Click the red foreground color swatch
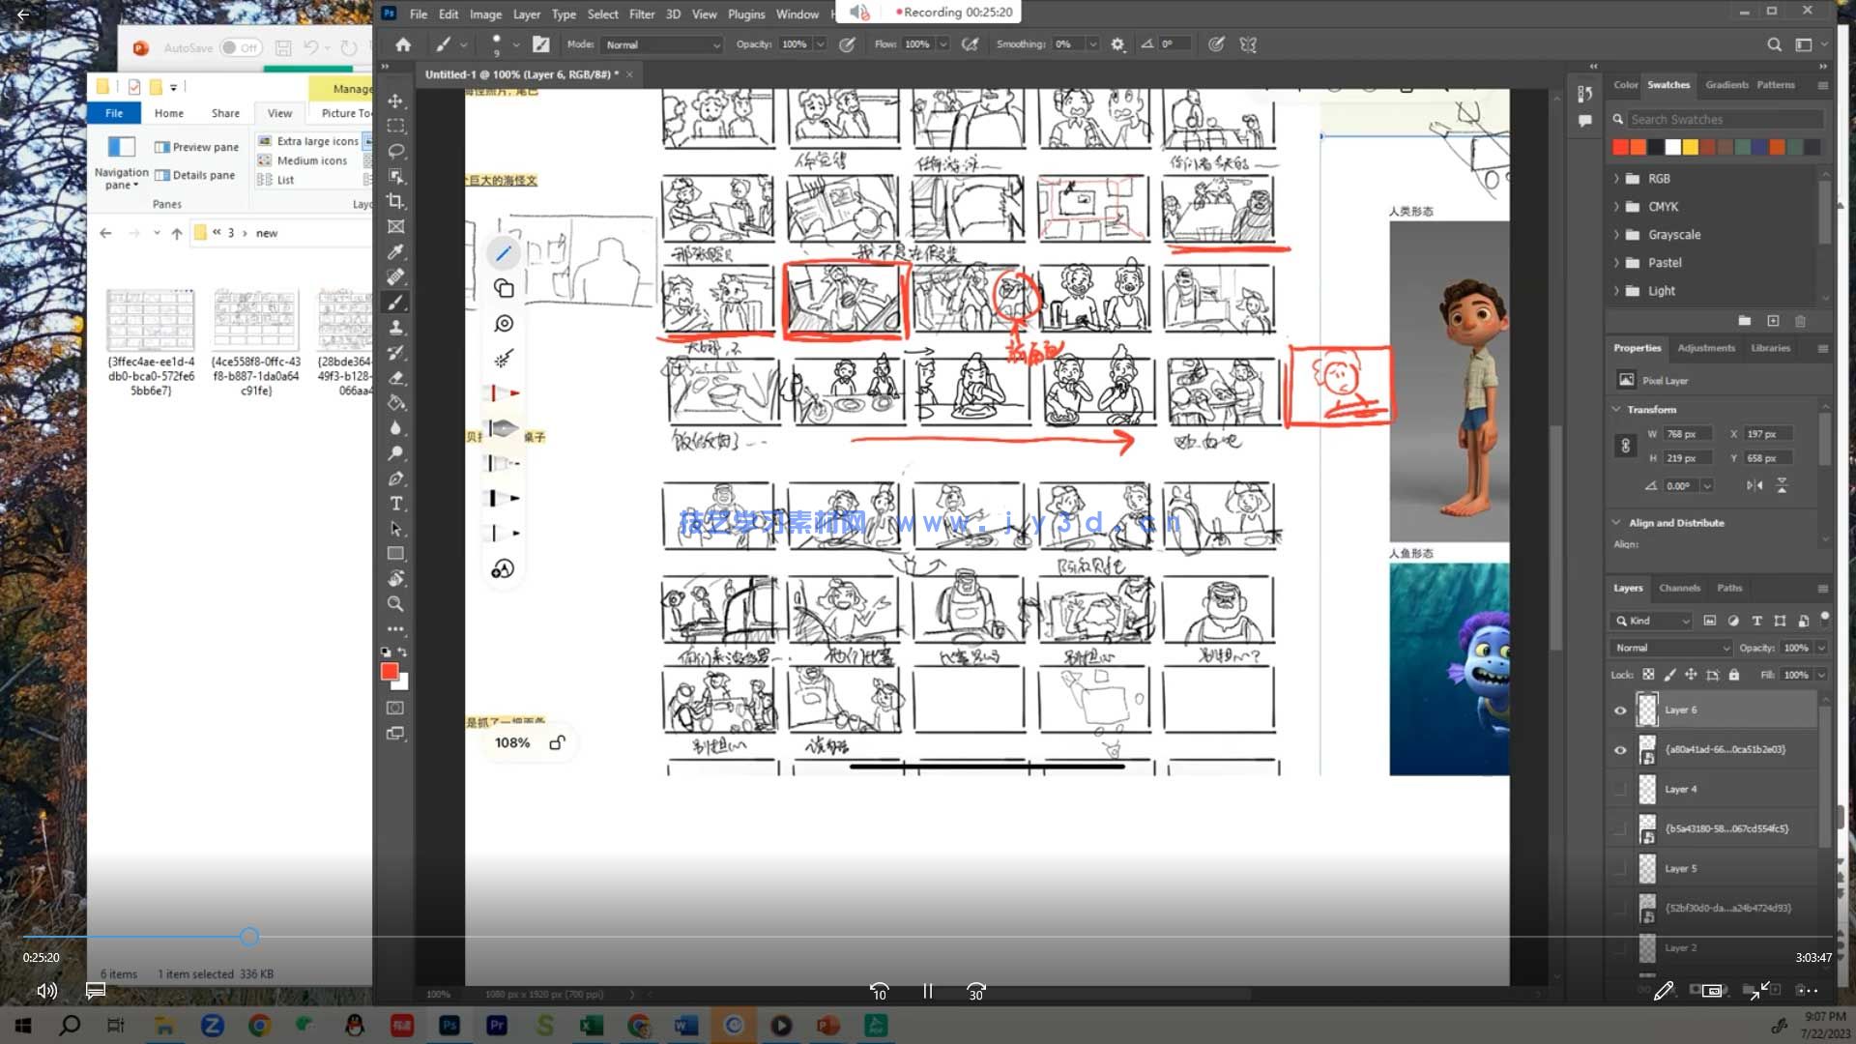 pos(390,671)
